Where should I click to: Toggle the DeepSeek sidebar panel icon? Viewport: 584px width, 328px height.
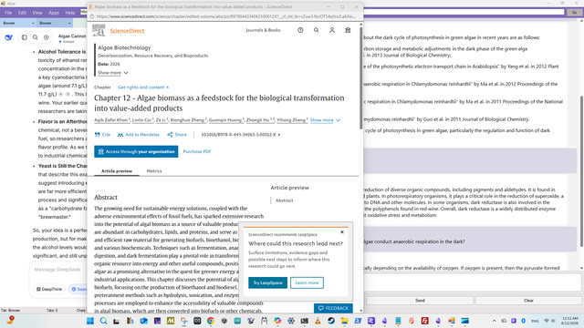coord(25,37)
